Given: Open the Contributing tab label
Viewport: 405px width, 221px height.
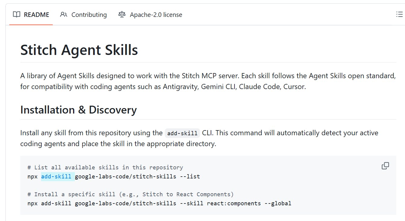Looking at the screenshot, I should tap(89, 14).
